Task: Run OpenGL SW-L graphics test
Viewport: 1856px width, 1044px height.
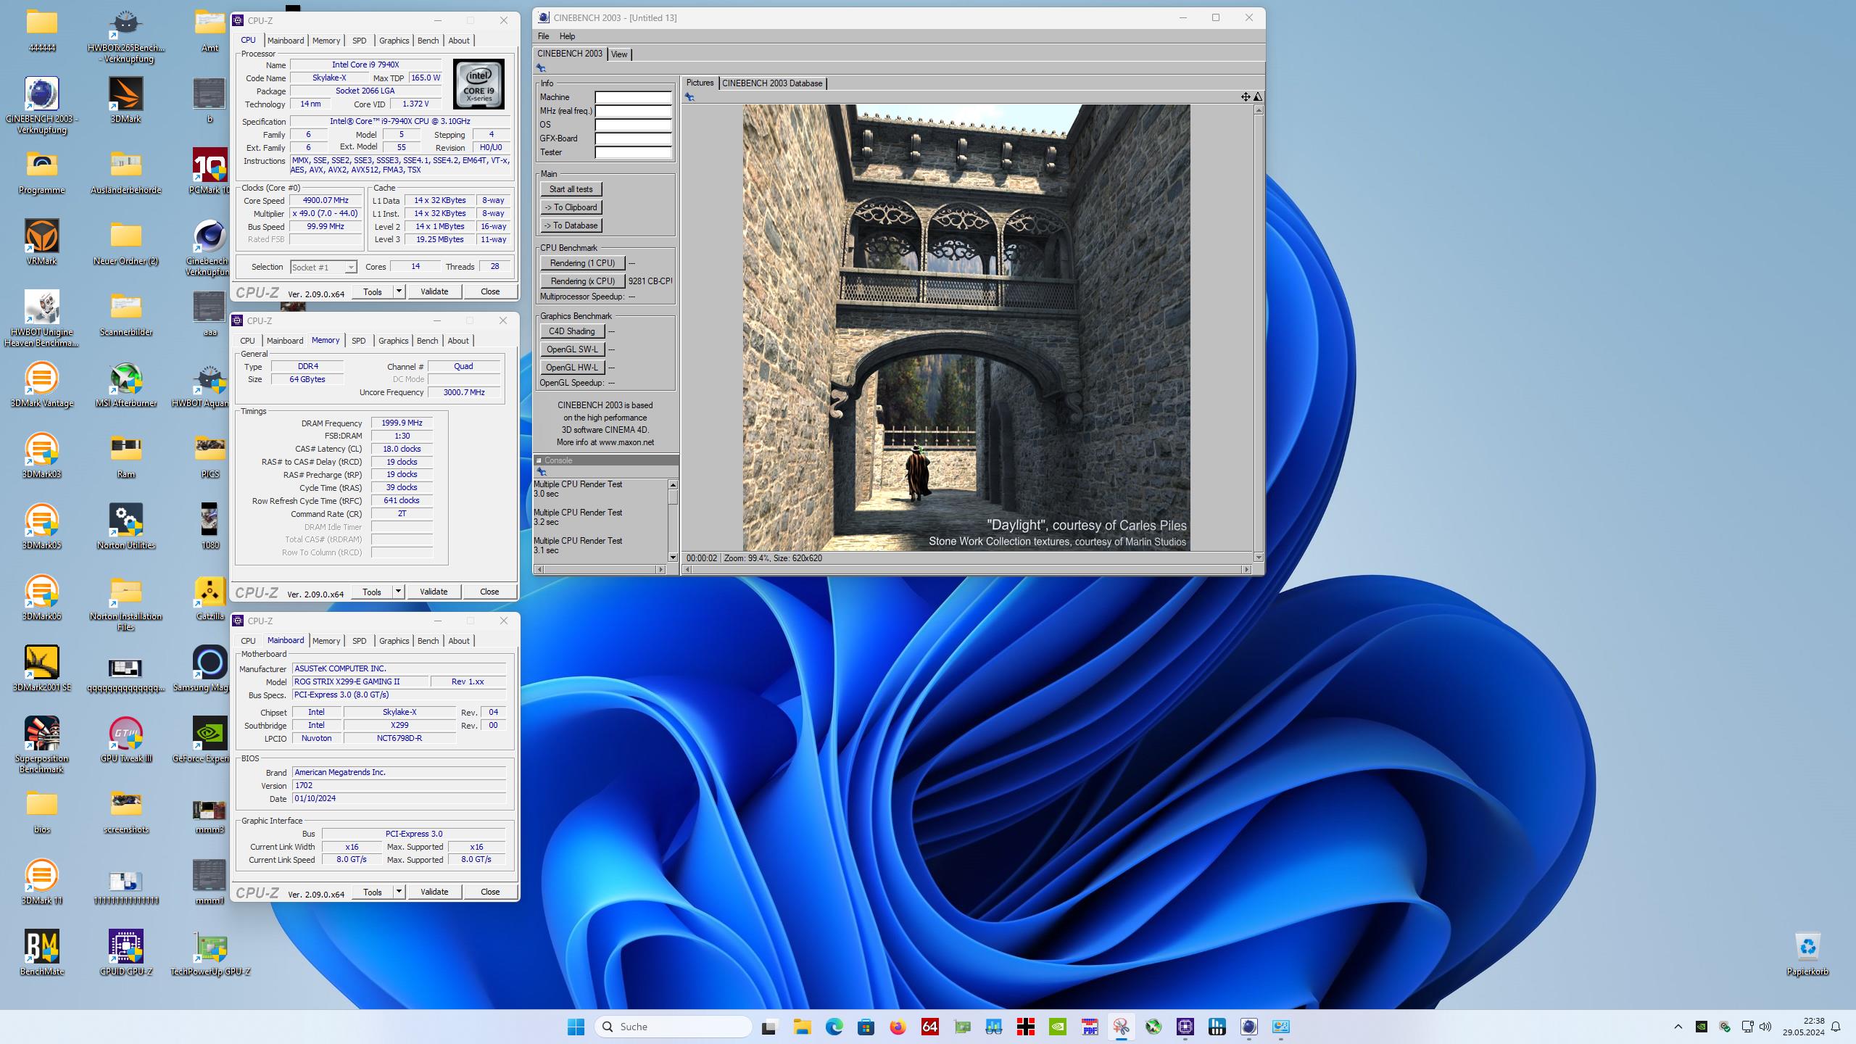Action: point(572,349)
